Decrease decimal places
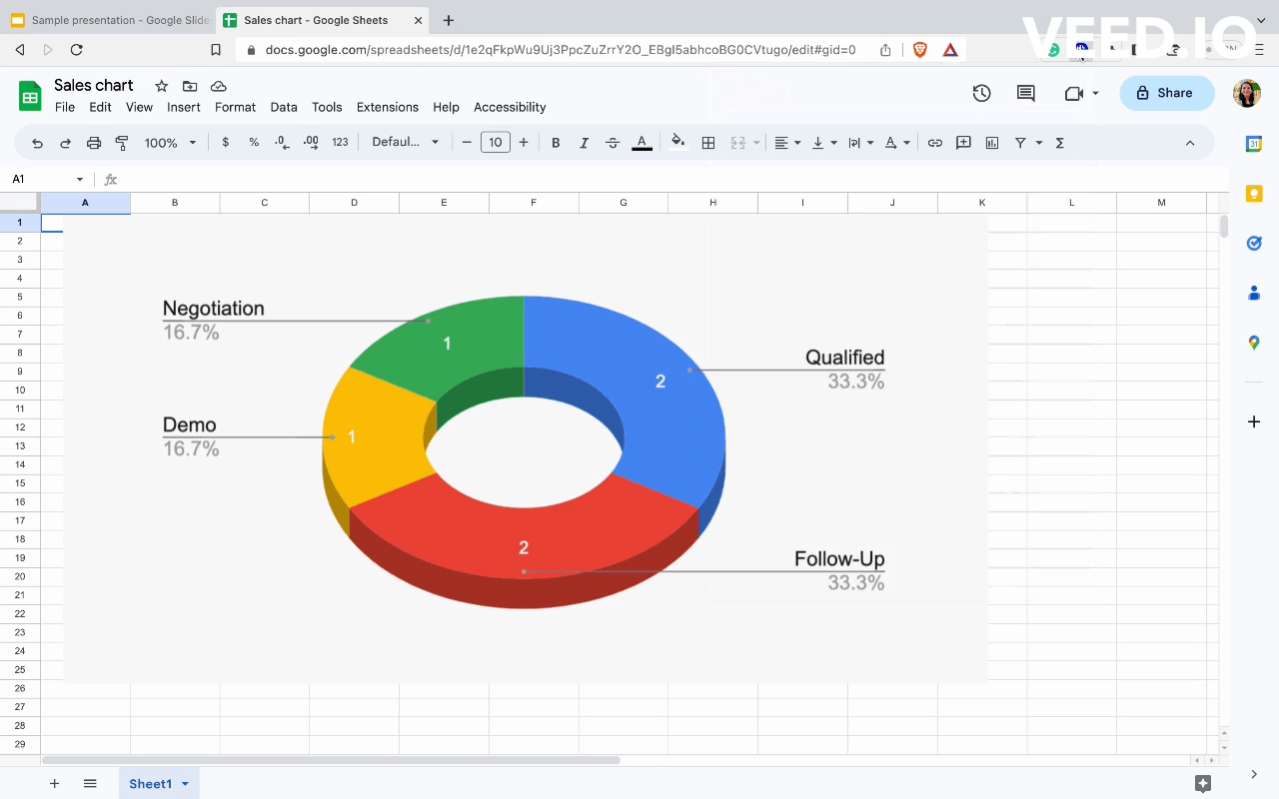1279x799 pixels. click(x=283, y=143)
